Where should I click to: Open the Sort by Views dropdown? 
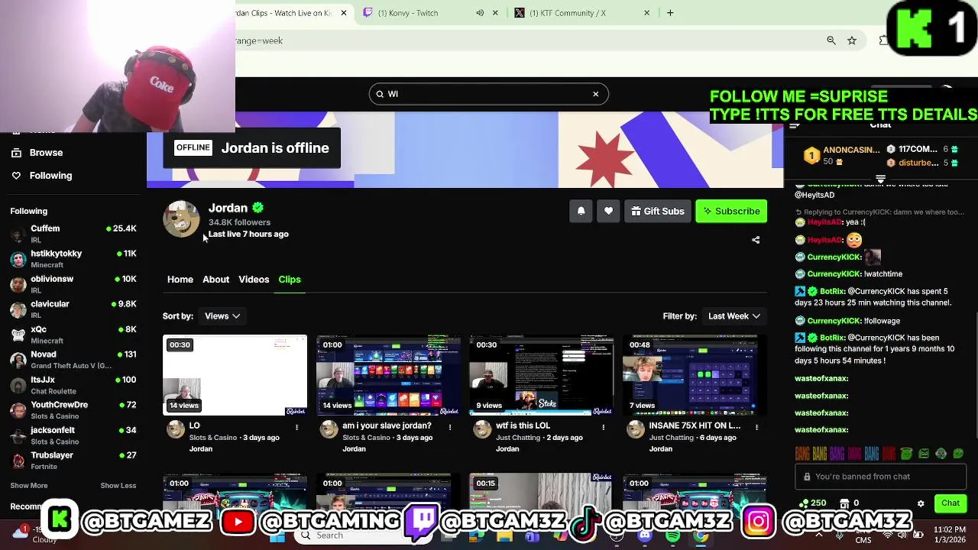(222, 316)
